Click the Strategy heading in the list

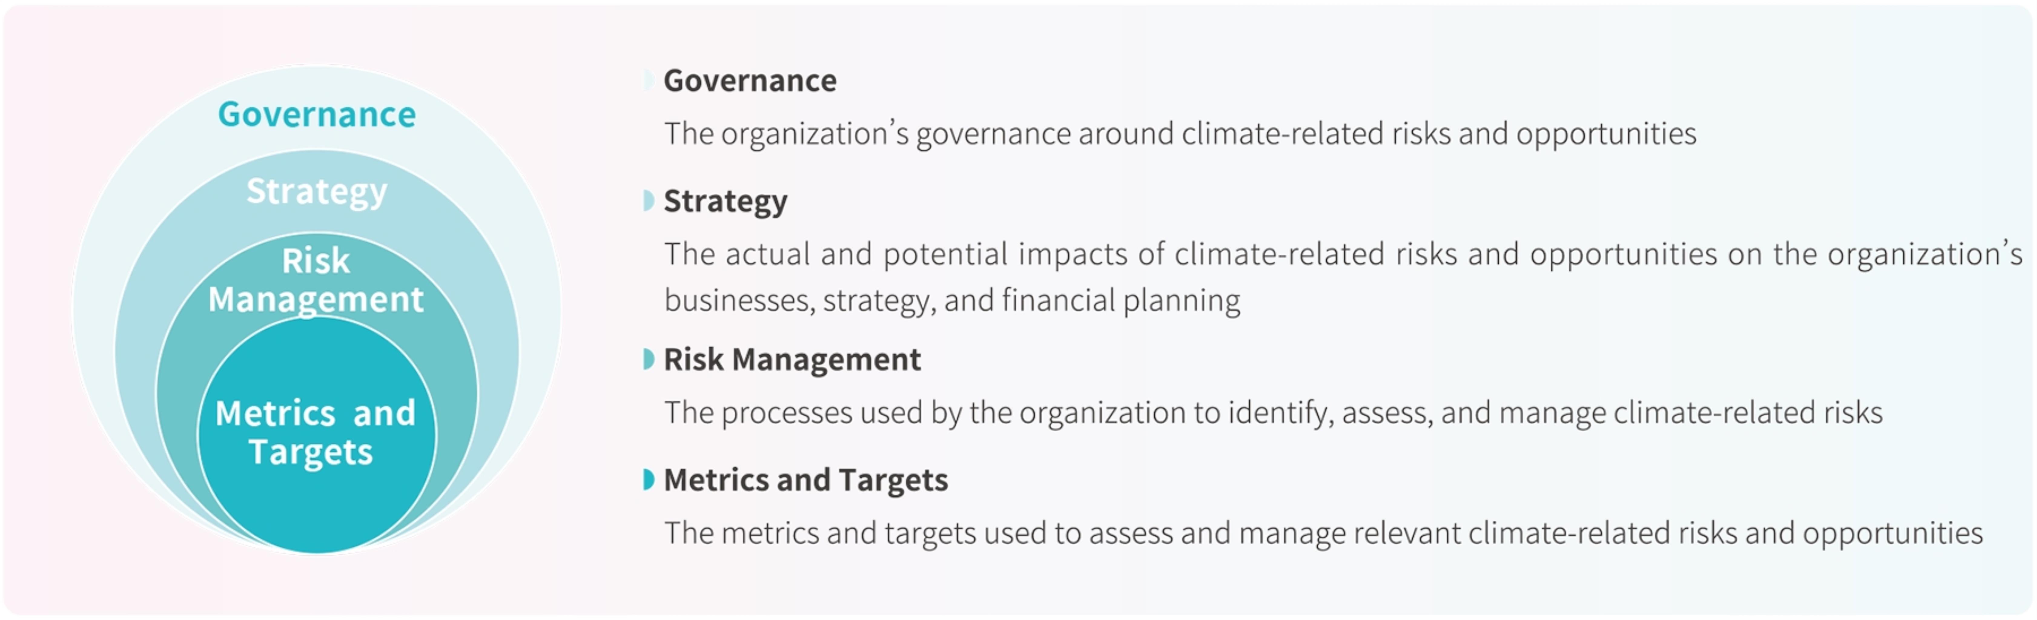725,202
